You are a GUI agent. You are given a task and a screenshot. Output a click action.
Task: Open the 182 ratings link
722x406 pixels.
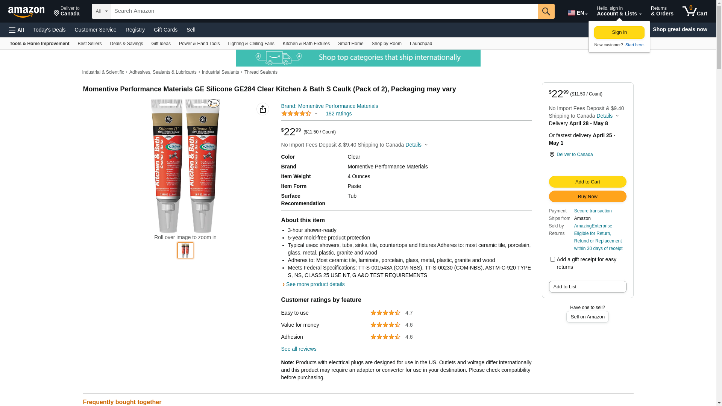click(338, 114)
